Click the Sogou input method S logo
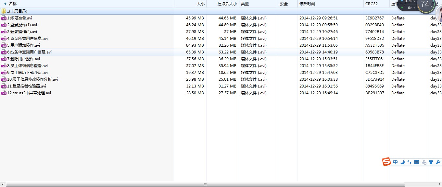Image resolution: width=442 pixels, height=187 pixels. (x=386, y=162)
